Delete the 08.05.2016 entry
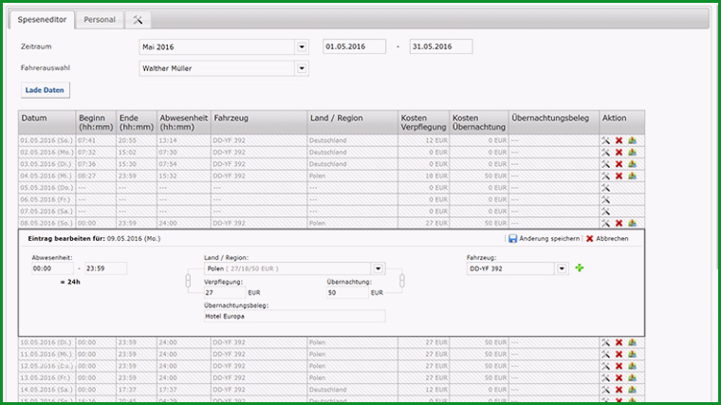 (619, 224)
